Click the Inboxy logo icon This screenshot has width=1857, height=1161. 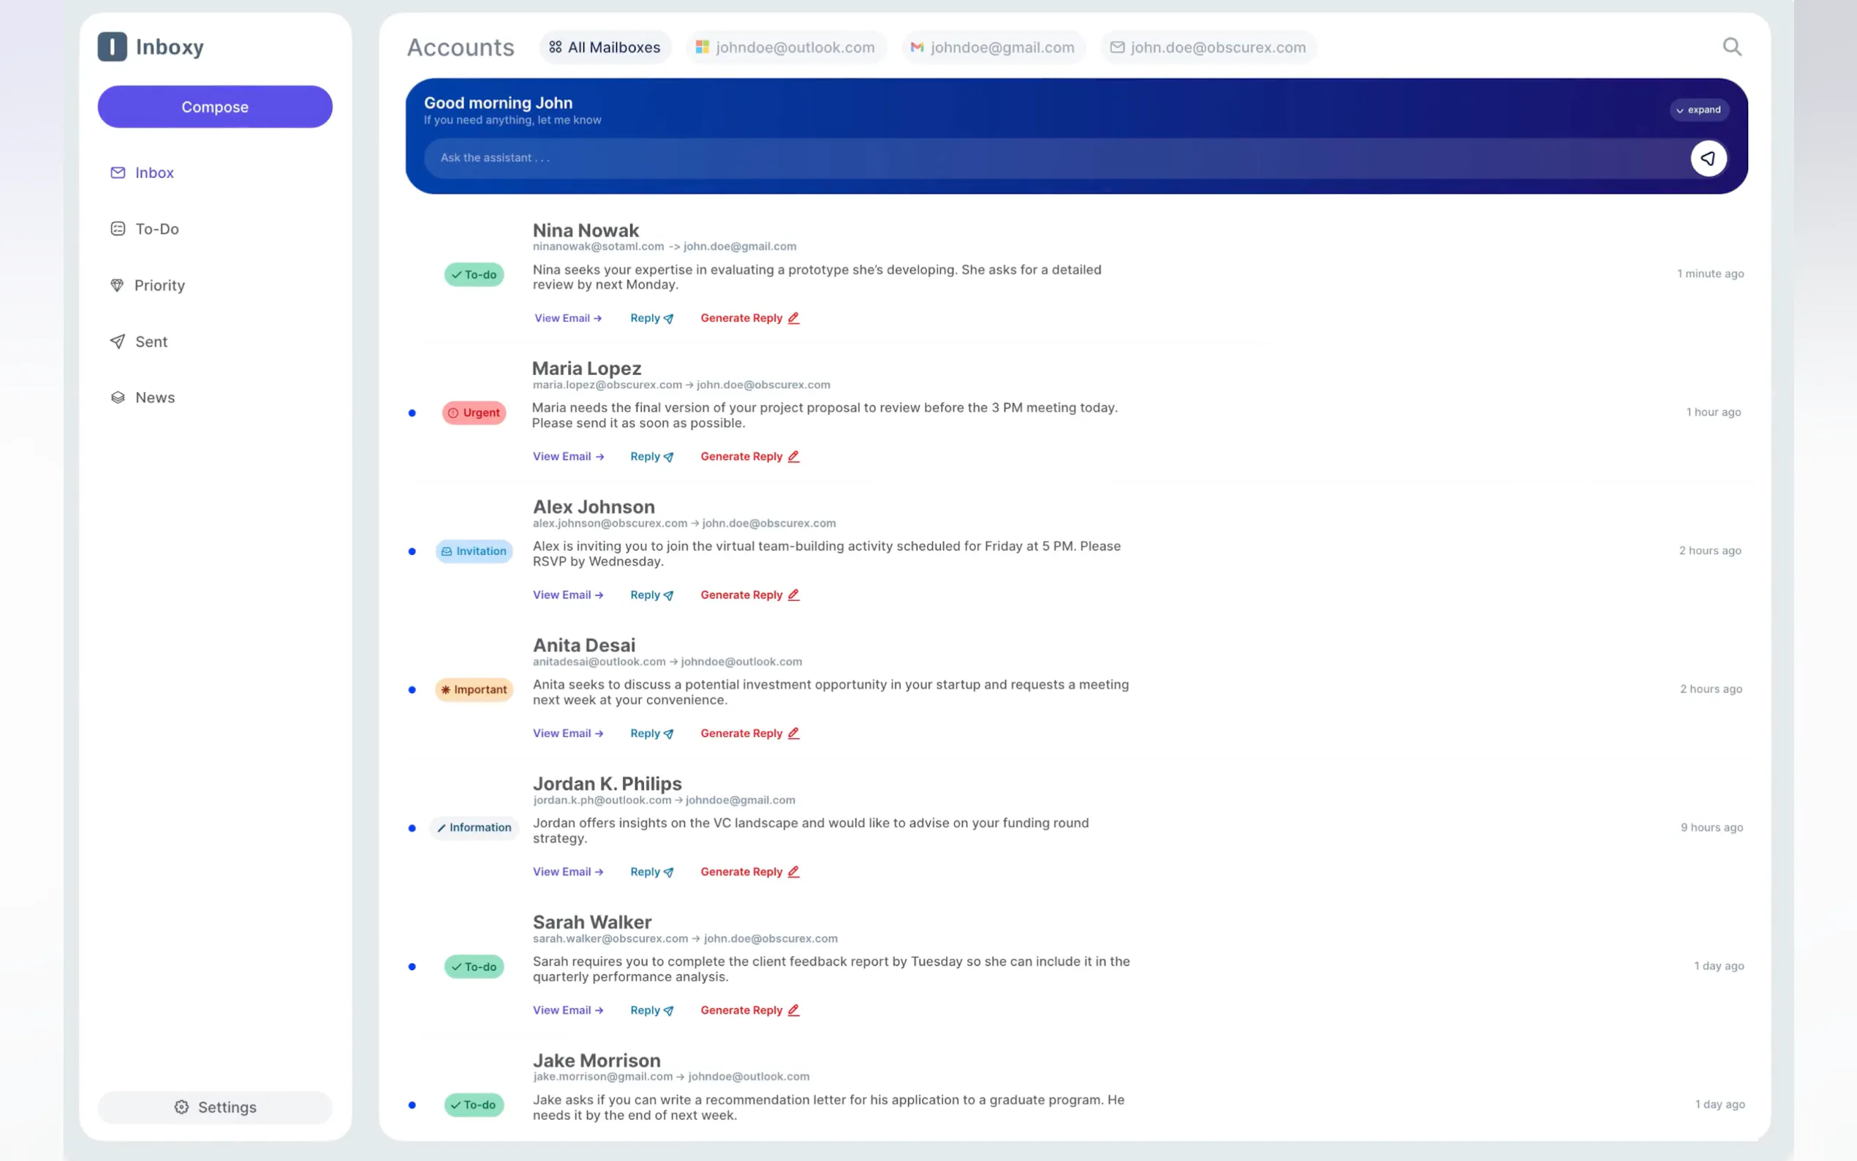pos(112,47)
